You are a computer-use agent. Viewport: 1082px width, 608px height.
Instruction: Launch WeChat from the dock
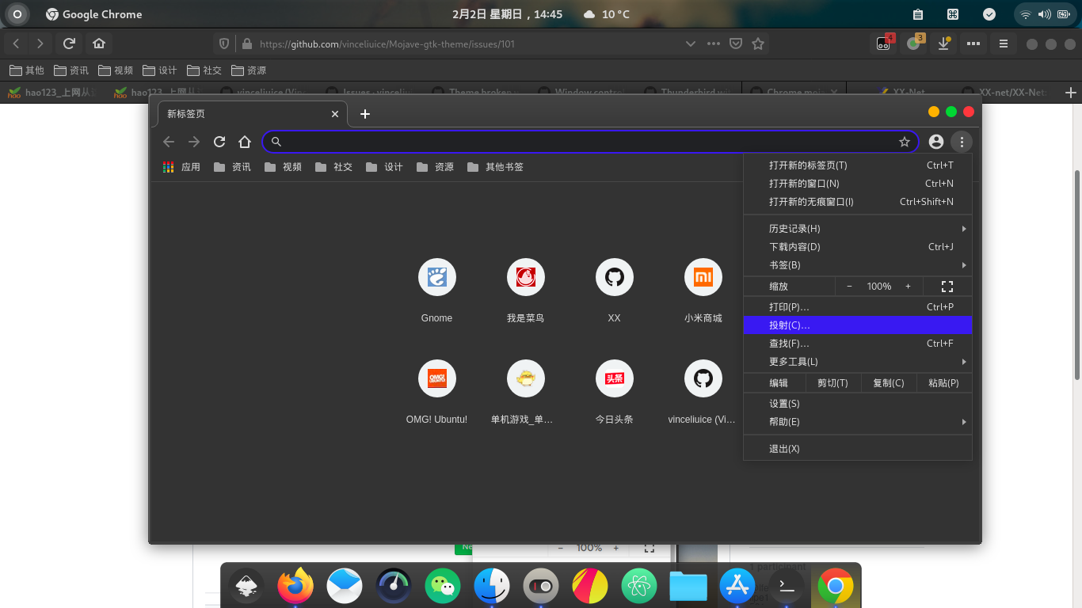pyautogui.click(x=442, y=586)
